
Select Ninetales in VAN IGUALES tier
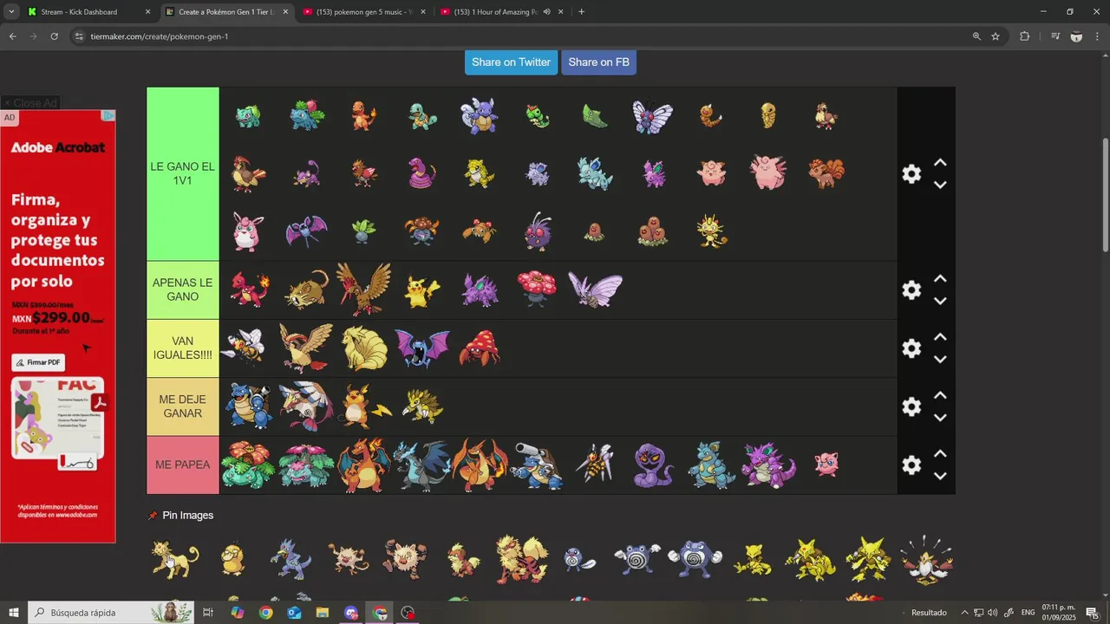[364, 348]
